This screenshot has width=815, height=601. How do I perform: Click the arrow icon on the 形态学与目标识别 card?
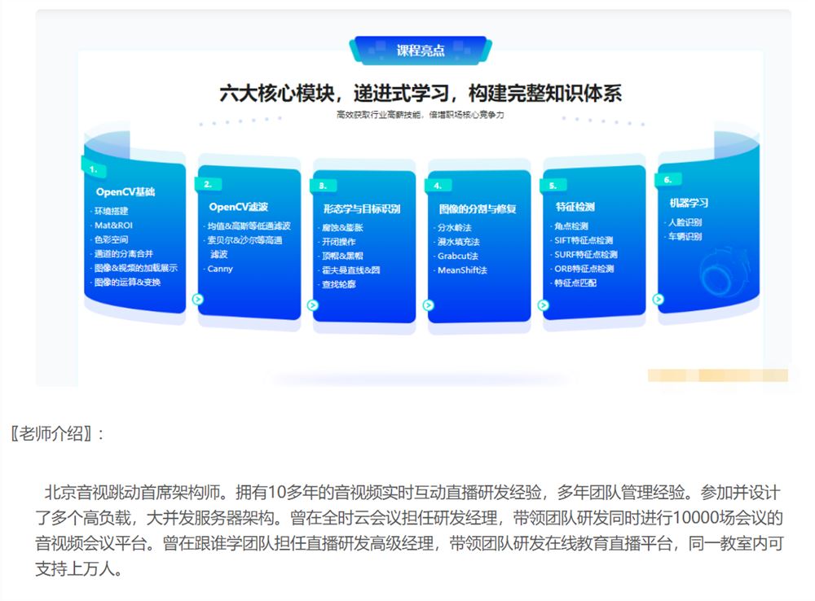pos(313,305)
